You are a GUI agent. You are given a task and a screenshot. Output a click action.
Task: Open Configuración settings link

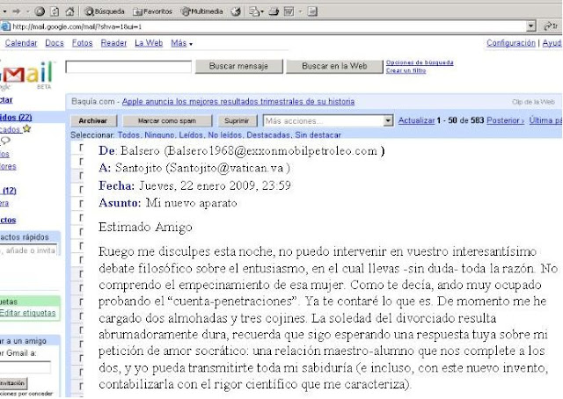click(x=510, y=43)
